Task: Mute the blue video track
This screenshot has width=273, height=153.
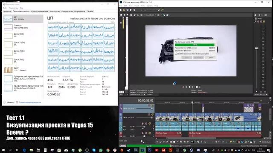Action: tap(149, 114)
